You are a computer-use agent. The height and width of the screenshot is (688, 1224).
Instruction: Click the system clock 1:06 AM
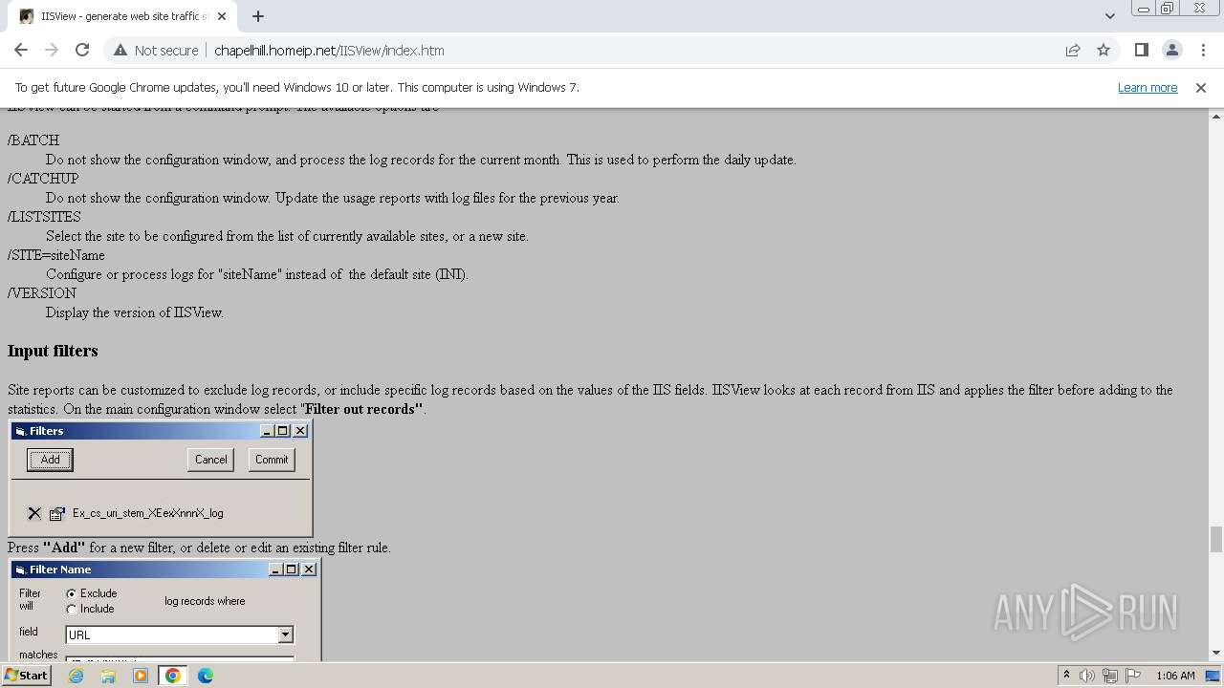[x=1175, y=676]
